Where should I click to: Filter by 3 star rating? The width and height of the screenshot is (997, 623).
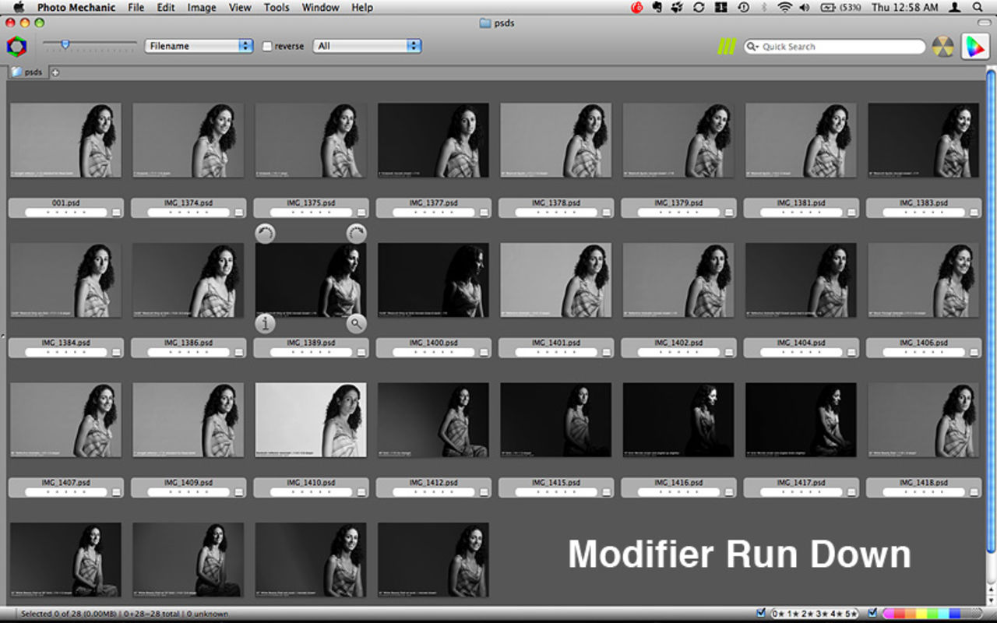[x=816, y=614]
